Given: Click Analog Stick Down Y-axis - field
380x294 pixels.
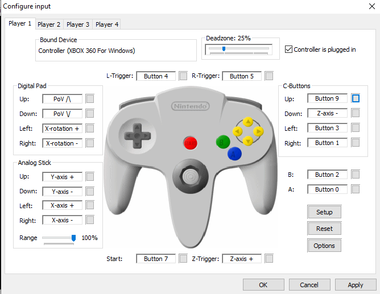Looking at the screenshot, I should point(62,192).
